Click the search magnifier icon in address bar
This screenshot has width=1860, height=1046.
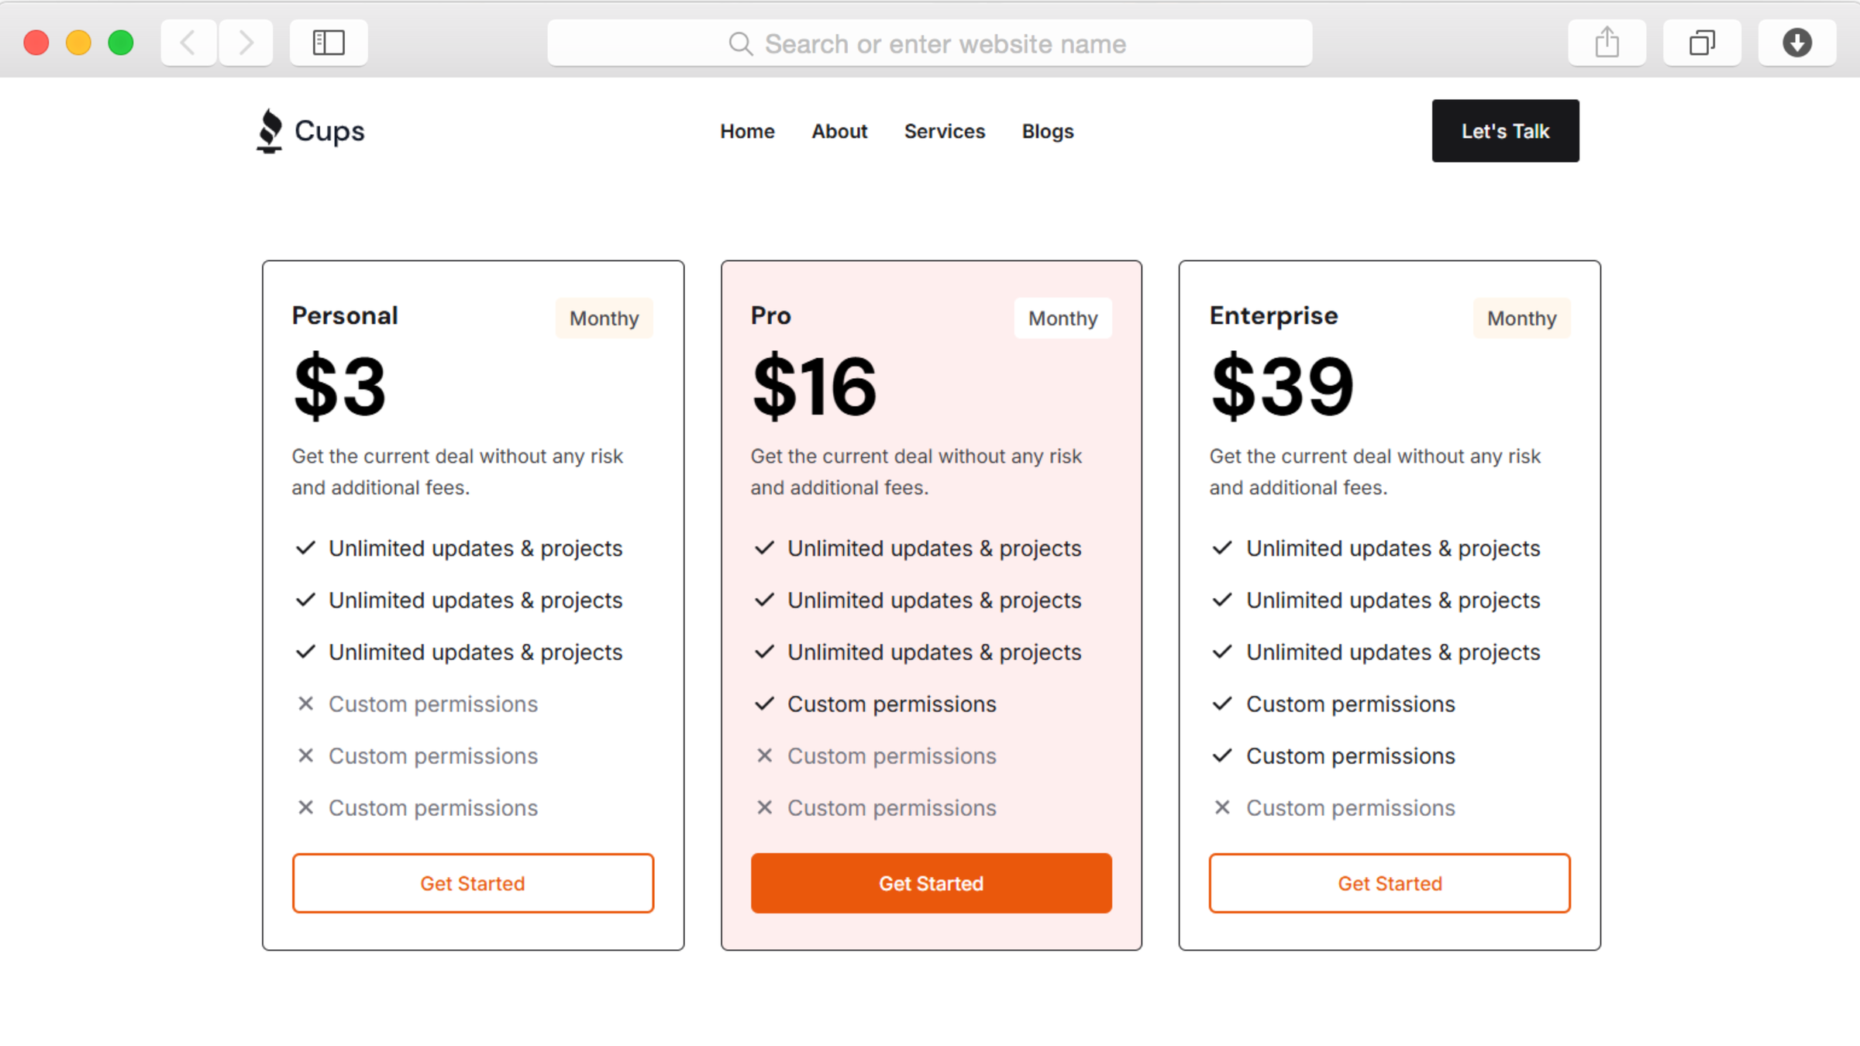[740, 44]
